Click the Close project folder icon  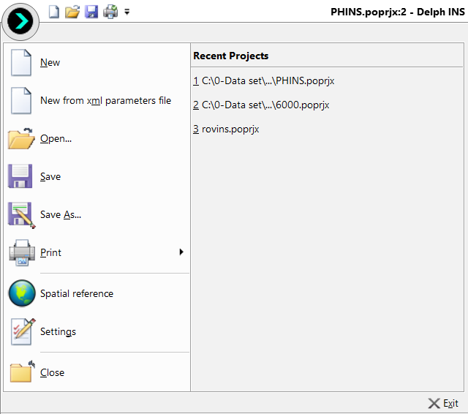click(21, 372)
